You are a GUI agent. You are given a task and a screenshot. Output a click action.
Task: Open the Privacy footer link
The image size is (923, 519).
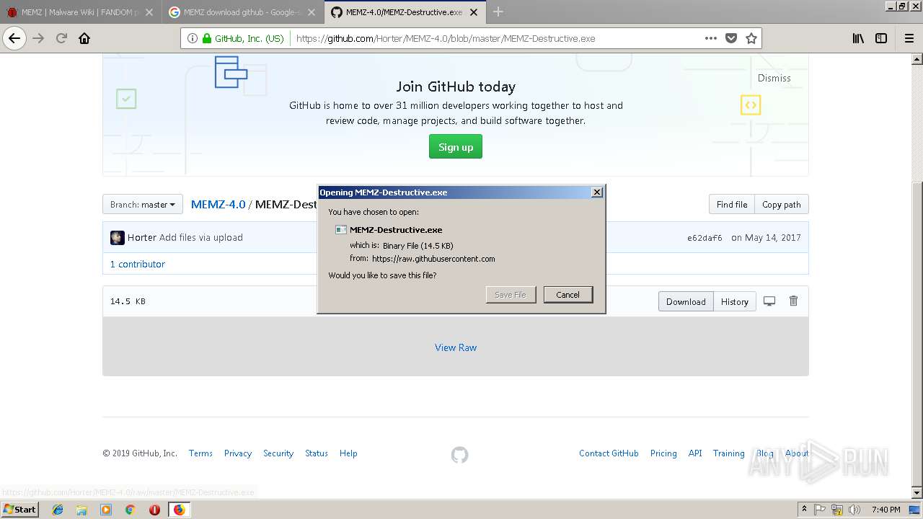[238, 453]
